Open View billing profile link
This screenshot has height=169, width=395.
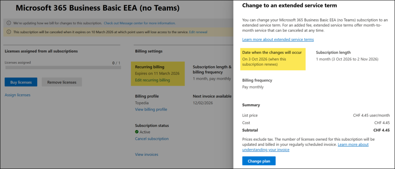[151, 109]
